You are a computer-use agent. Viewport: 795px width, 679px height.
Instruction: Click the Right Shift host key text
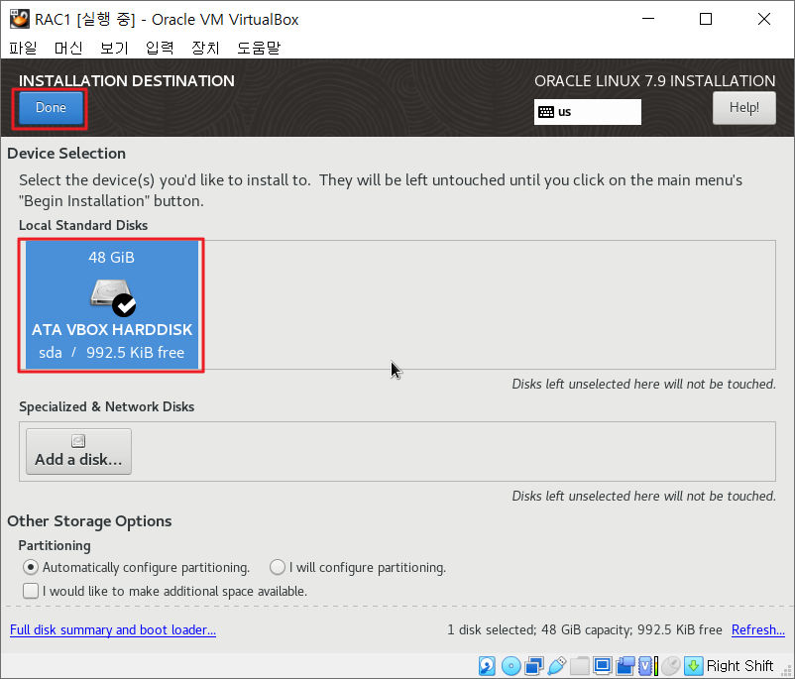739,666
